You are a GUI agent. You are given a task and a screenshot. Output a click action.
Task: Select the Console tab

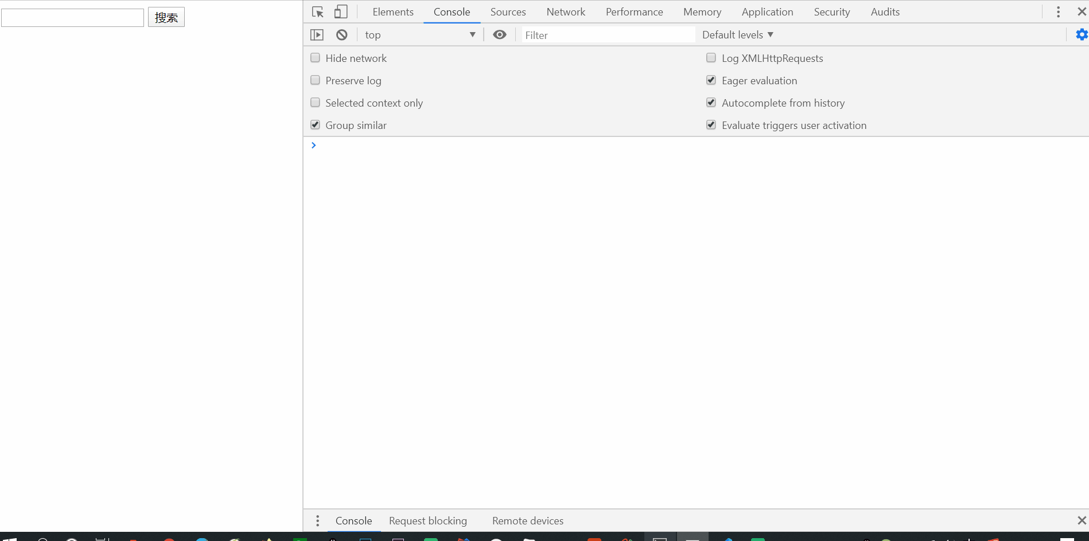click(452, 12)
